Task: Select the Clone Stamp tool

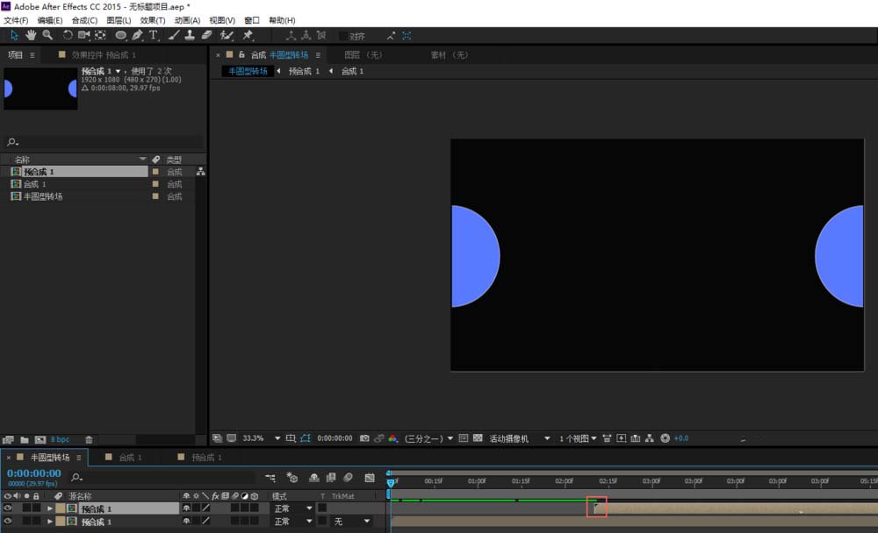Action: tap(189, 35)
